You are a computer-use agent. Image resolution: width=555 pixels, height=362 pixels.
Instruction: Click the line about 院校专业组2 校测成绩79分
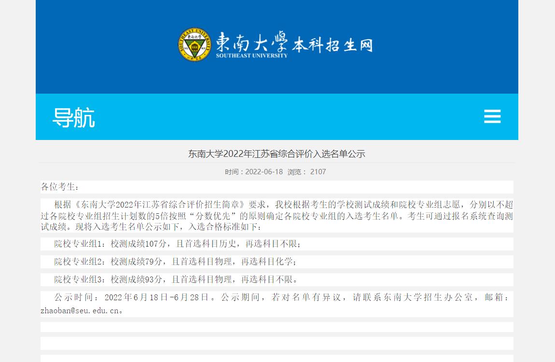175,262
